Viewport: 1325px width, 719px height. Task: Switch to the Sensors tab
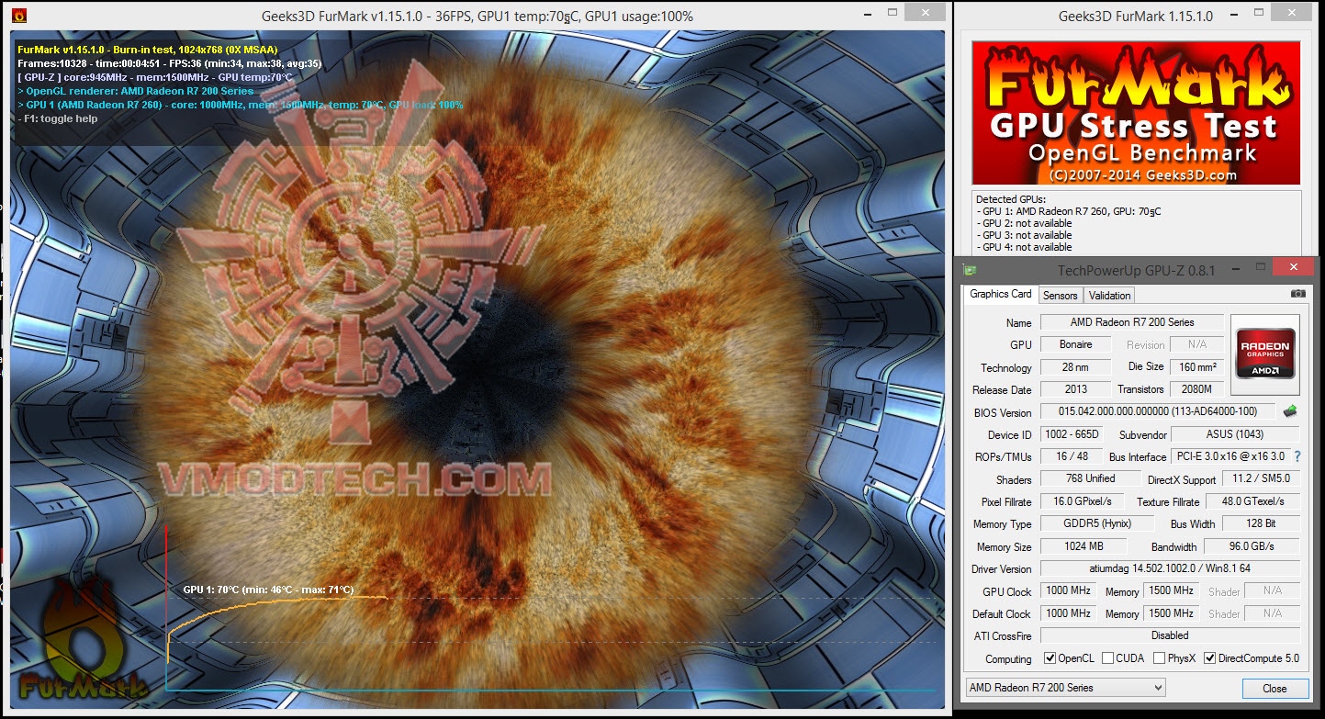pos(1060,295)
